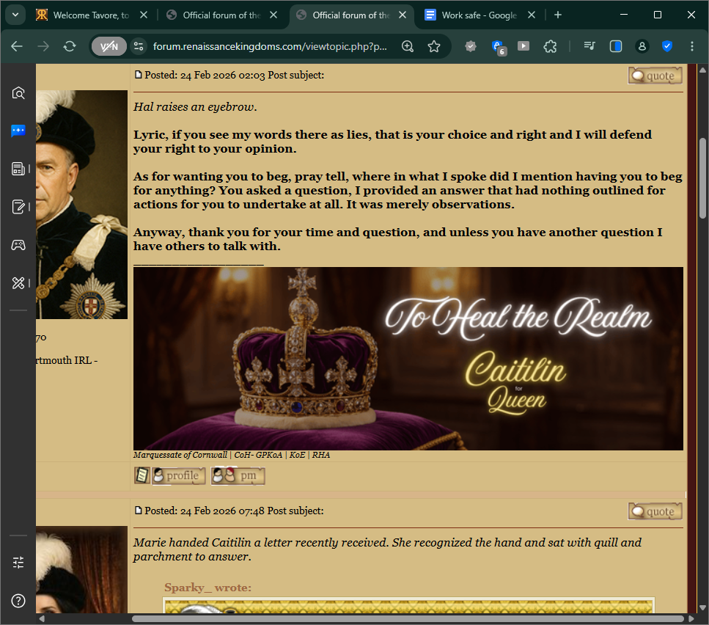The height and width of the screenshot is (625, 709).
Task: Click 'Hal raises an eyebrow.' text
Action: coord(195,107)
